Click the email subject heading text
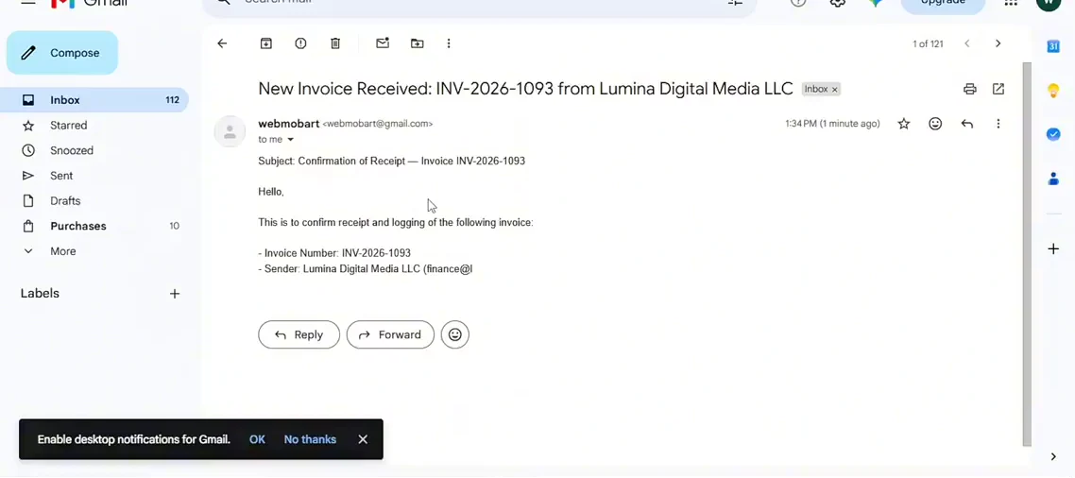1075x478 pixels. [525, 89]
